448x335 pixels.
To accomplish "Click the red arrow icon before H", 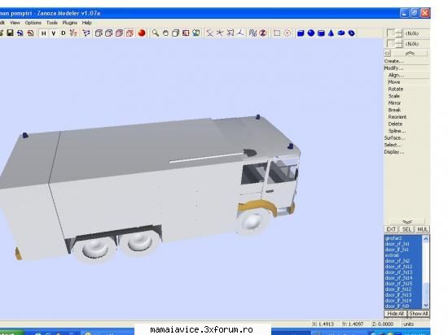I will coord(31,33).
